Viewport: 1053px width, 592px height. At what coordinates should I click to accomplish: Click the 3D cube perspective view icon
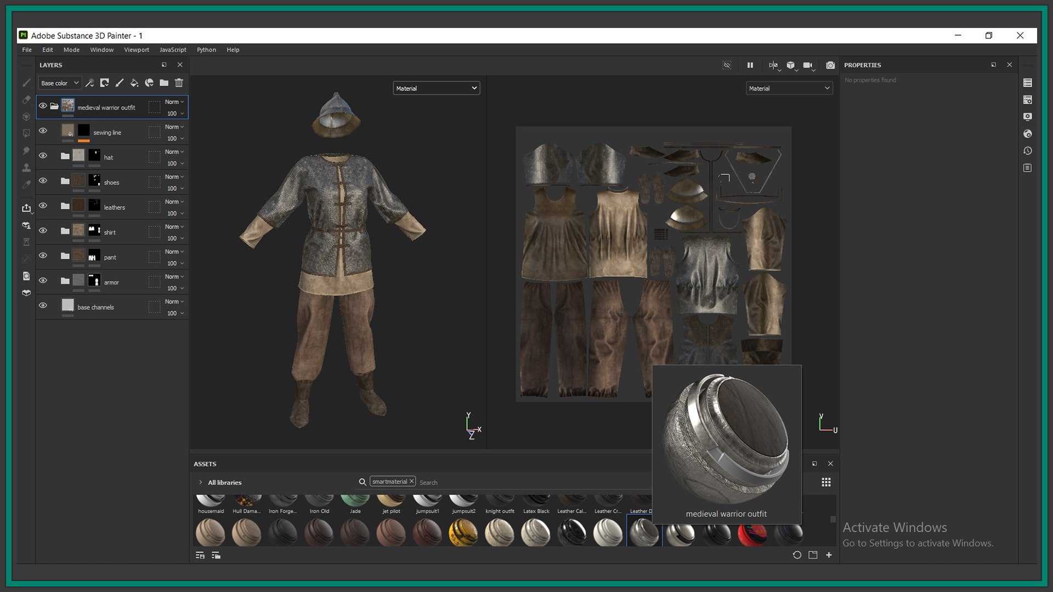791,66
